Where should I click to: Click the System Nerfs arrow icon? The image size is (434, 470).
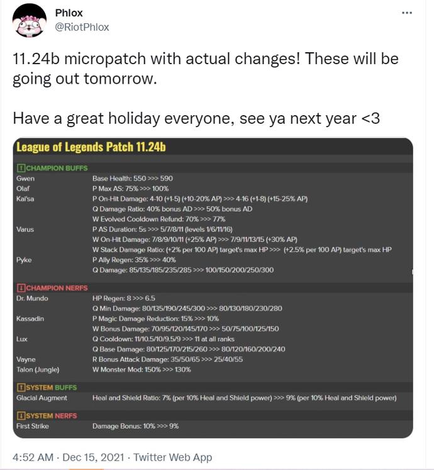20,415
